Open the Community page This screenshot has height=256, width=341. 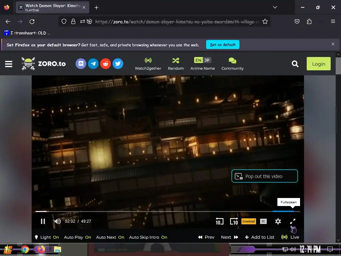(x=232, y=64)
